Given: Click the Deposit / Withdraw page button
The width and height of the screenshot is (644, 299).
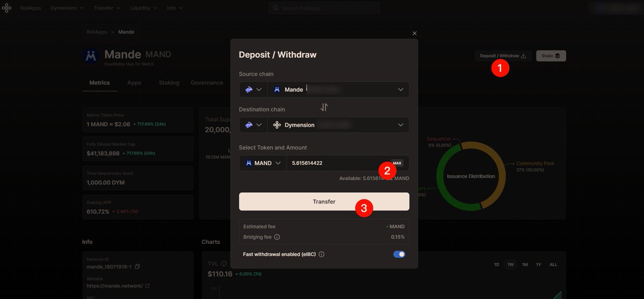Looking at the screenshot, I should point(503,56).
